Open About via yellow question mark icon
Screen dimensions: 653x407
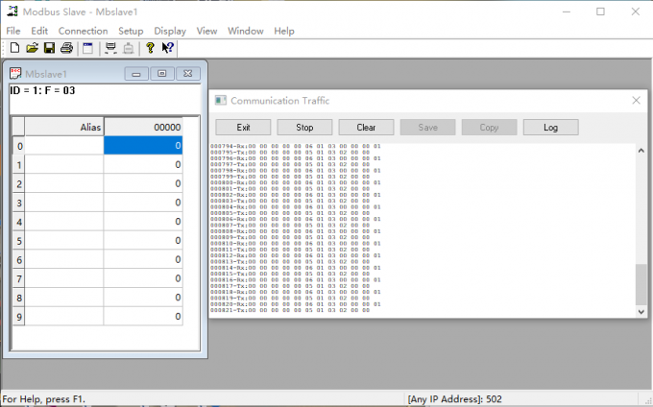pyautogui.click(x=151, y=48)
